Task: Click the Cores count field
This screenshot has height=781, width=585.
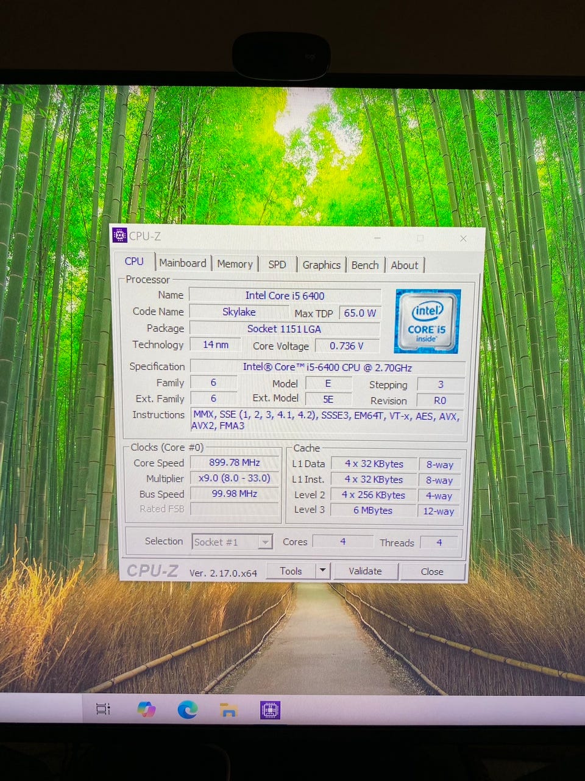Action: click(x=343, y=541)
